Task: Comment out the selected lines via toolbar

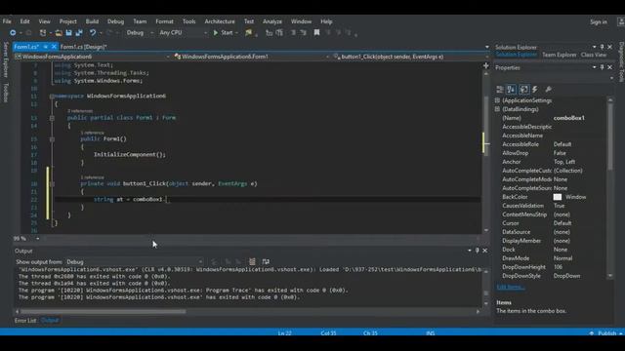Action: (x=293, y=32)
